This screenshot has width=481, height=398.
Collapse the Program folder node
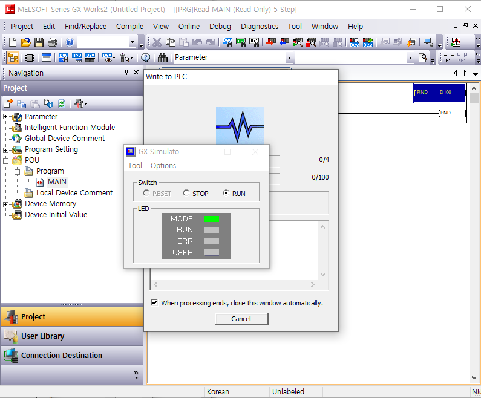click(17, 172)
